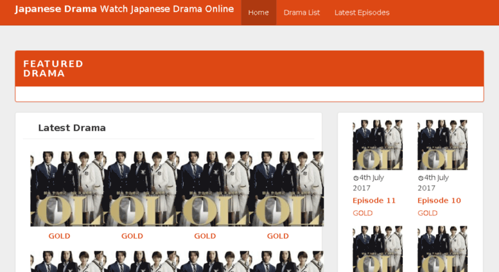
Task: Click the clock icon above Episode 10
Action: (421, 178)
